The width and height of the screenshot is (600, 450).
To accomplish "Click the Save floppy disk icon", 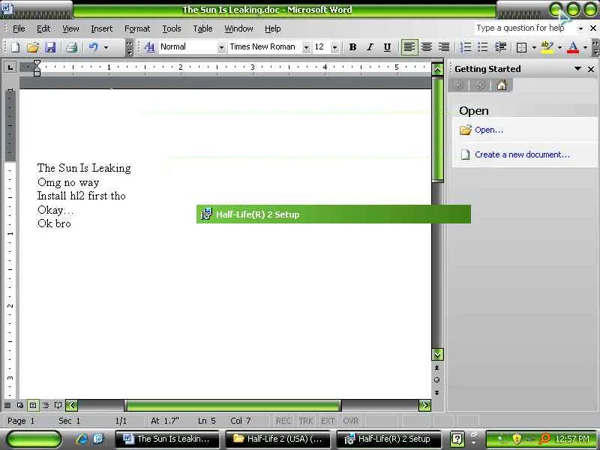I will (x=50, y=47).
